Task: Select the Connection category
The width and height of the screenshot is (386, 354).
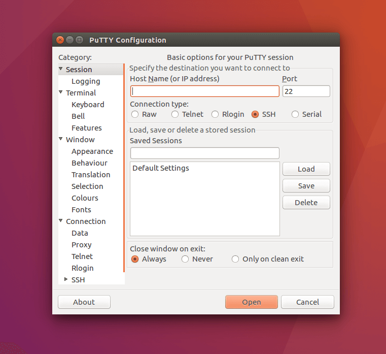Action: tap(86, 221)
